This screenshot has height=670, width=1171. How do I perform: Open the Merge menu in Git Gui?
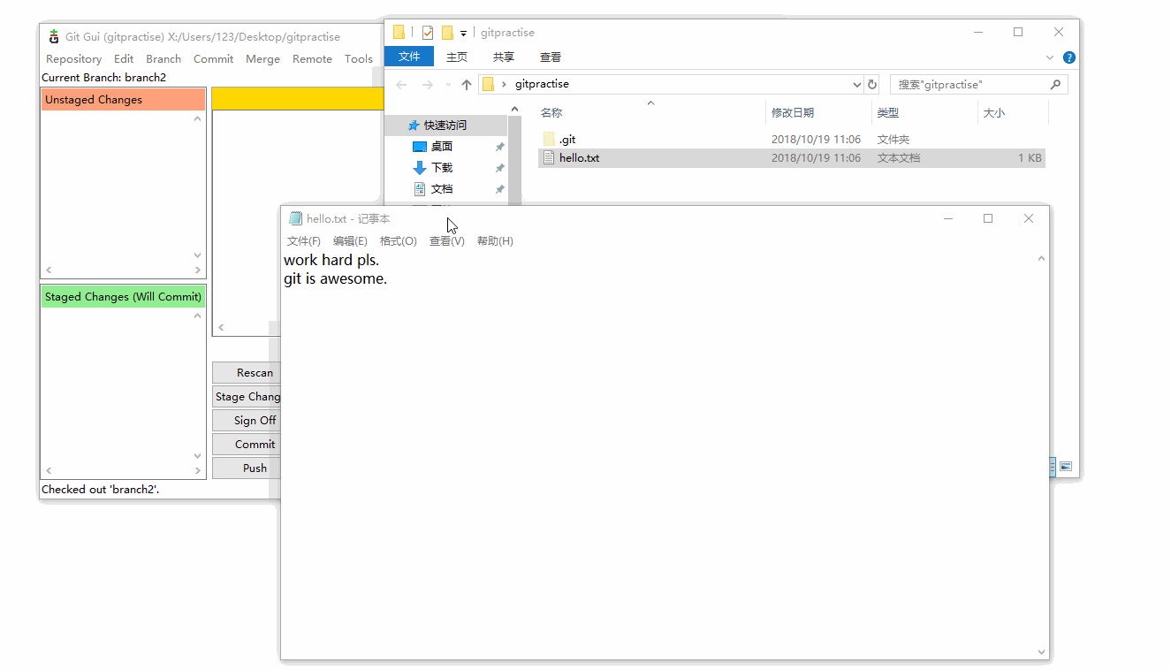pos(262,59)
